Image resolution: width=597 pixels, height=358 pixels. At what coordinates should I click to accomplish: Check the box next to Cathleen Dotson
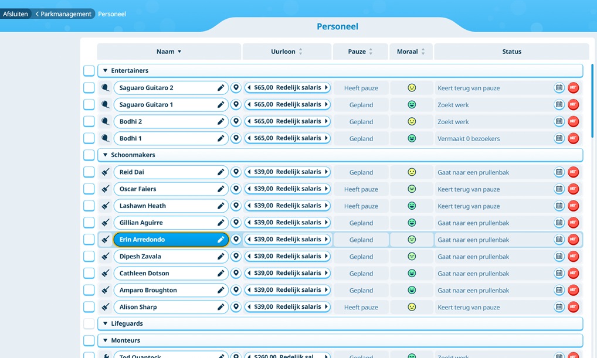(89, 273)
